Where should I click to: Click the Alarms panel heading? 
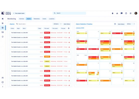[12, 24]
